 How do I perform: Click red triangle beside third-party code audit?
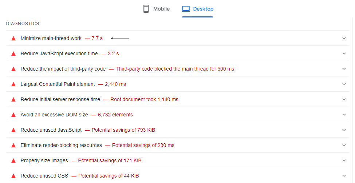pyautogui.click(x=13, y=69)
